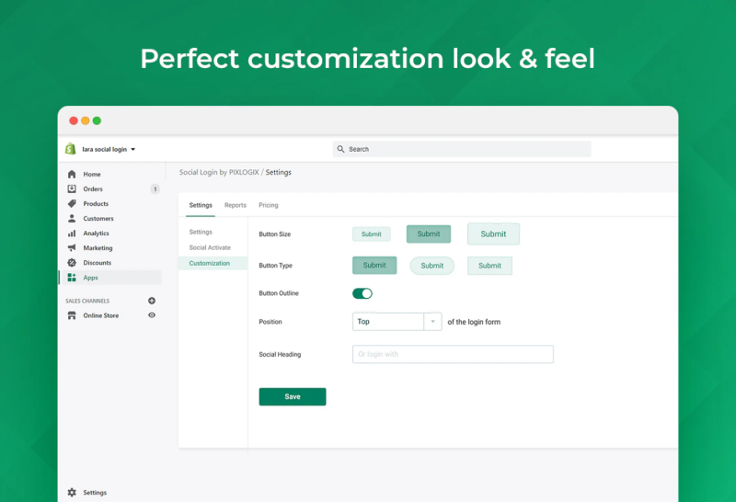This screenshot has height=502, width=736.
Task: Click the Position label
Action: (x=270, y=322)
